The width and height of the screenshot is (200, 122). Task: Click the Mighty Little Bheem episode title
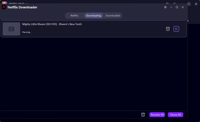[x=52, y=24]
